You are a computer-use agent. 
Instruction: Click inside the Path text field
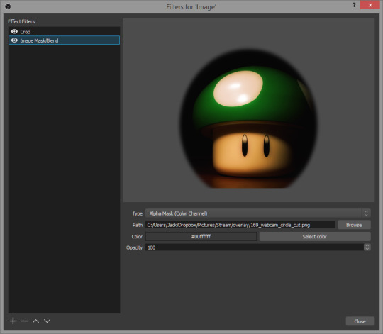[240, 225]
